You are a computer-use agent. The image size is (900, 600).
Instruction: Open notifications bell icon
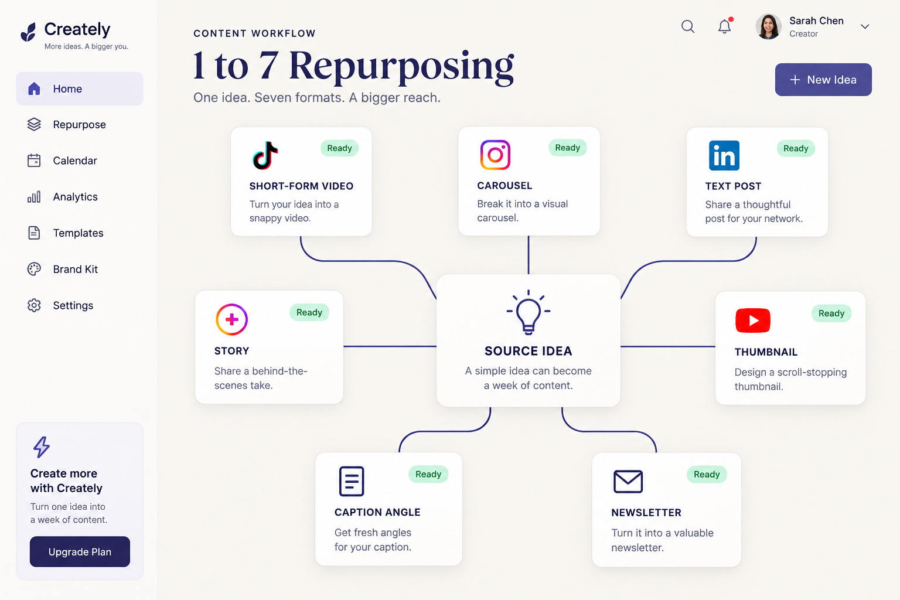coord(725,26)
